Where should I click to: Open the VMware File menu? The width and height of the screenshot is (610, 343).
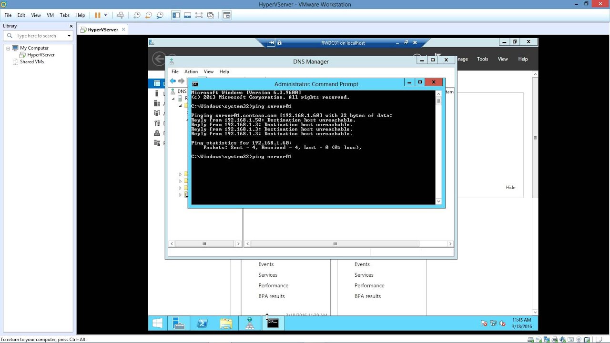[x=8, y=15]
